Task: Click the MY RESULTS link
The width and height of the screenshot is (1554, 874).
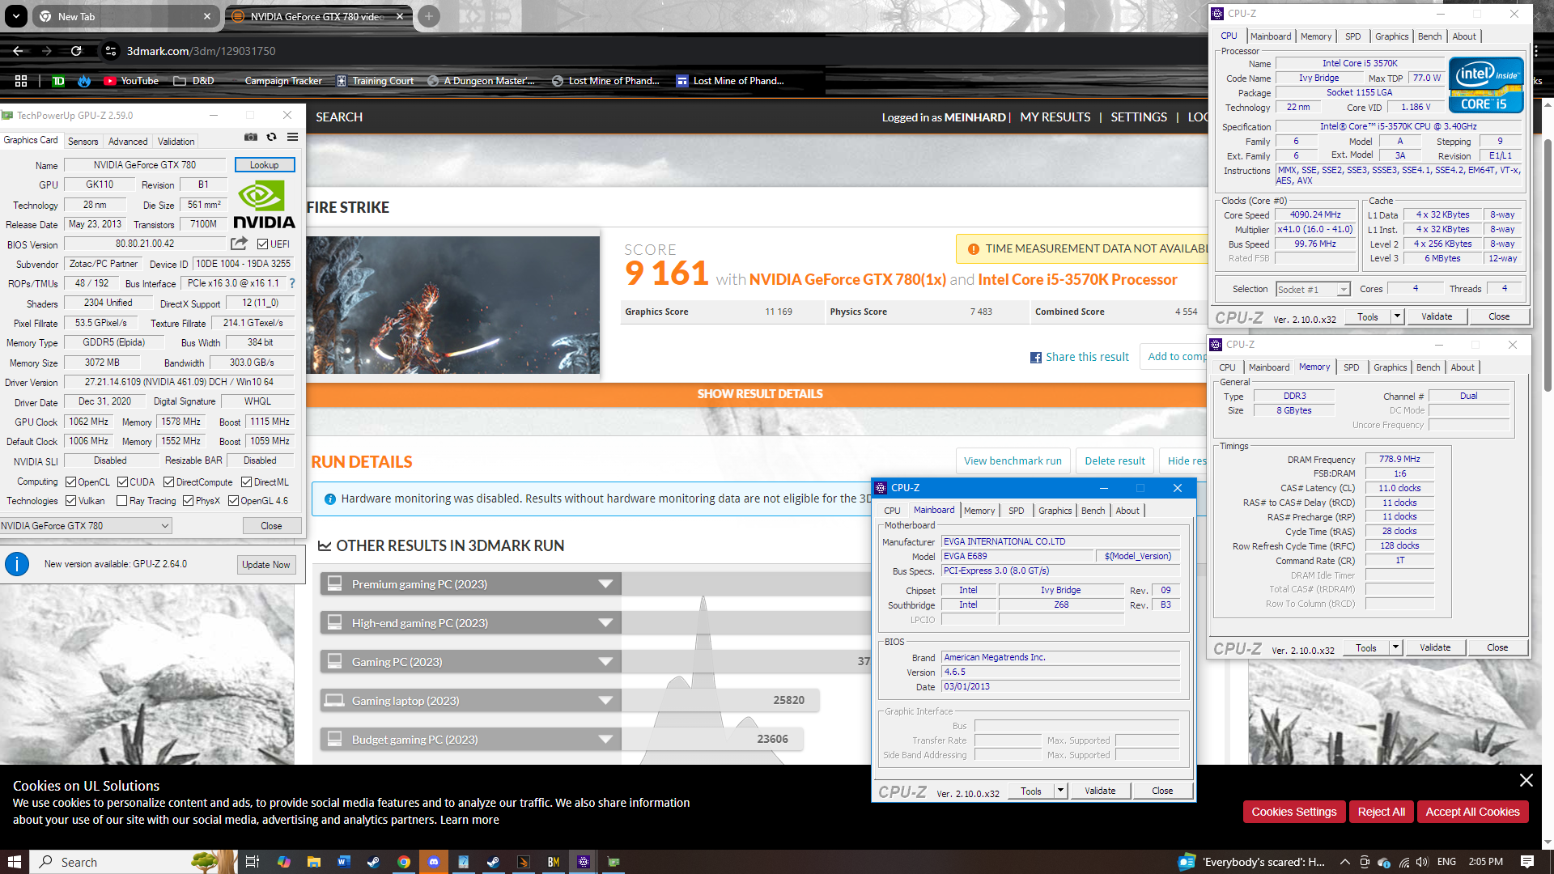Action: click(x=1055, y=117)
